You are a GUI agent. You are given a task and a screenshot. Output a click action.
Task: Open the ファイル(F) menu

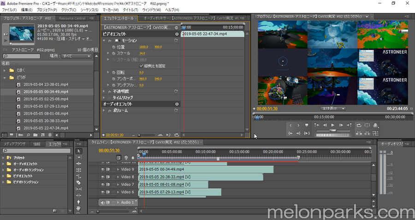9,10
